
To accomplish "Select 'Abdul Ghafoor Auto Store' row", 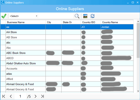I will tap(67, 63).
